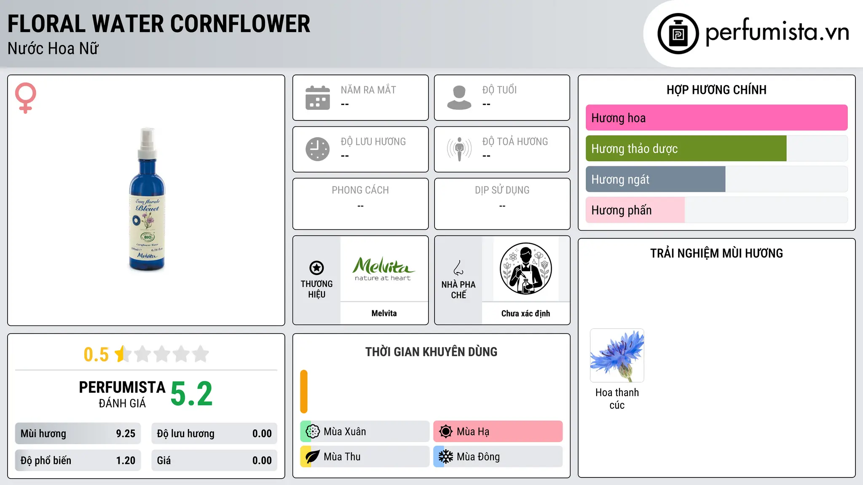Click the Mùi hương 9.25 score row

click(78, 434)
